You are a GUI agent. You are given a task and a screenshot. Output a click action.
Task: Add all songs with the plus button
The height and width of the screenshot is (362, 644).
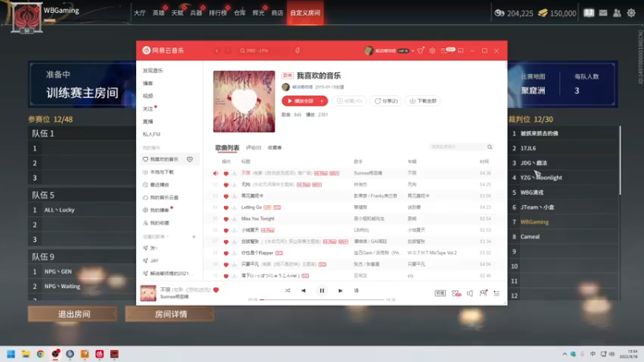tap(322, 101)
